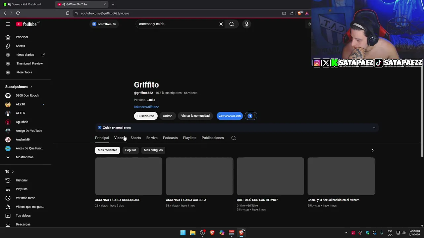Open ASCENSO Y CAIDA RODSQUARE video thumbnail
This screenshot has width=424, height=238.
tap(129, 176)
